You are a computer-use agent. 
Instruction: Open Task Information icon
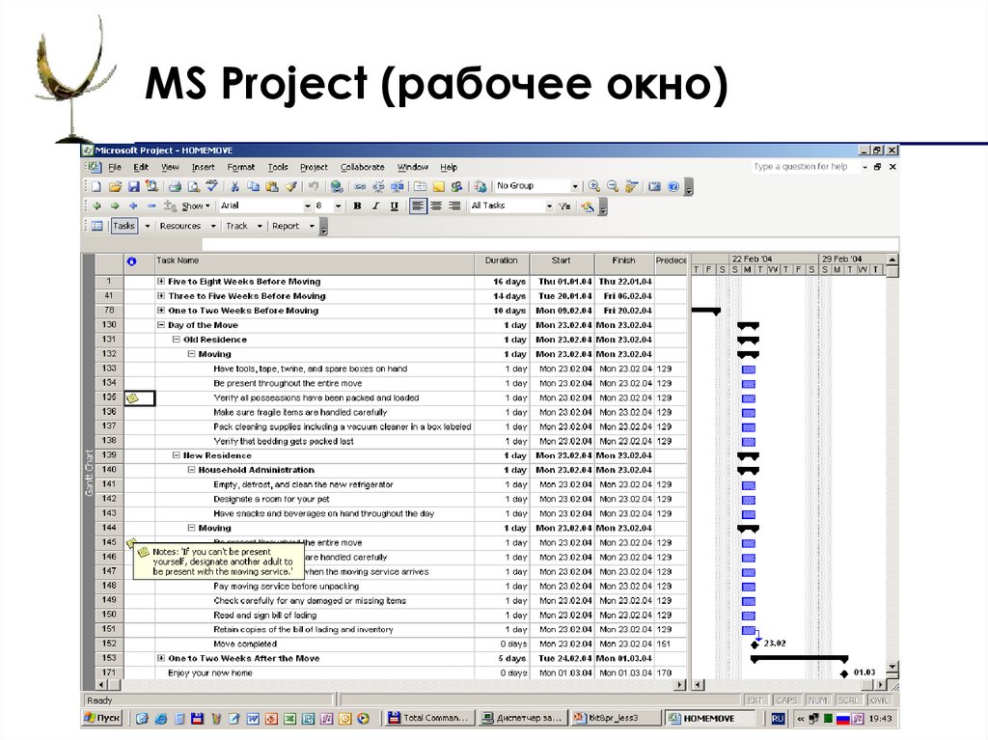[421, 186]
